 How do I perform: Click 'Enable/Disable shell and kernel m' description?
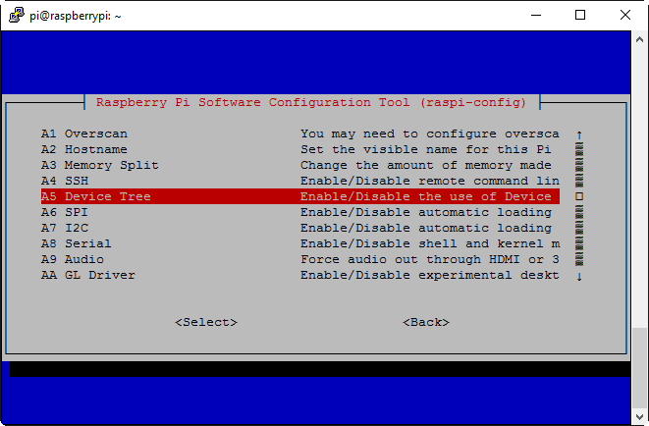[x=430, y=243]
